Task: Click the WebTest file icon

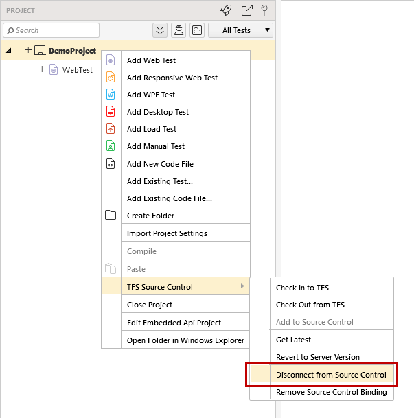Action: (x=54, y=69)
